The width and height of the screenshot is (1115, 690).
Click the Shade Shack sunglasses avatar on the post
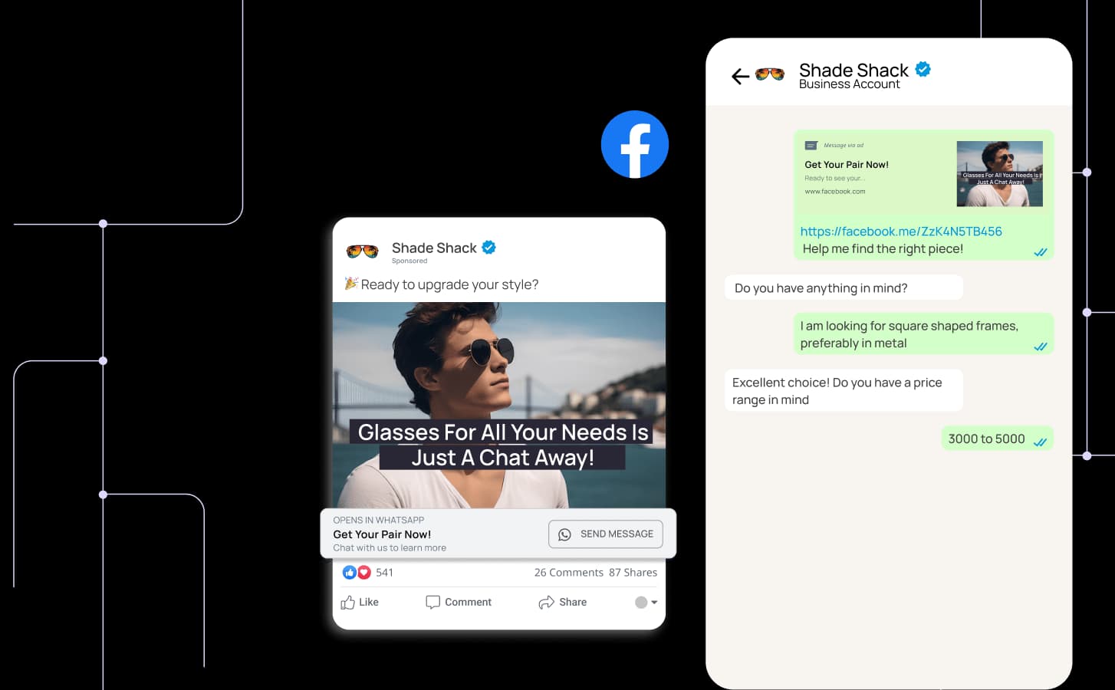(361, 251)
